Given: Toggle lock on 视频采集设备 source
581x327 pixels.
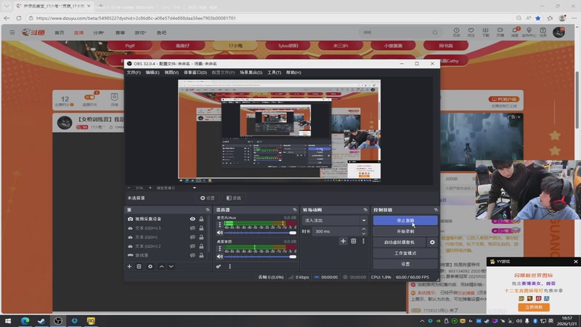Looking at the screenshot, I should (201, 219).
